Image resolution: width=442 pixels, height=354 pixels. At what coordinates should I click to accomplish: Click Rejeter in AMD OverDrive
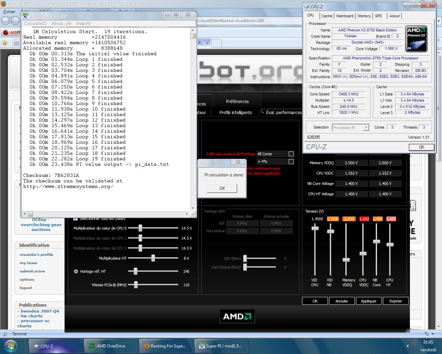(395, 301)
